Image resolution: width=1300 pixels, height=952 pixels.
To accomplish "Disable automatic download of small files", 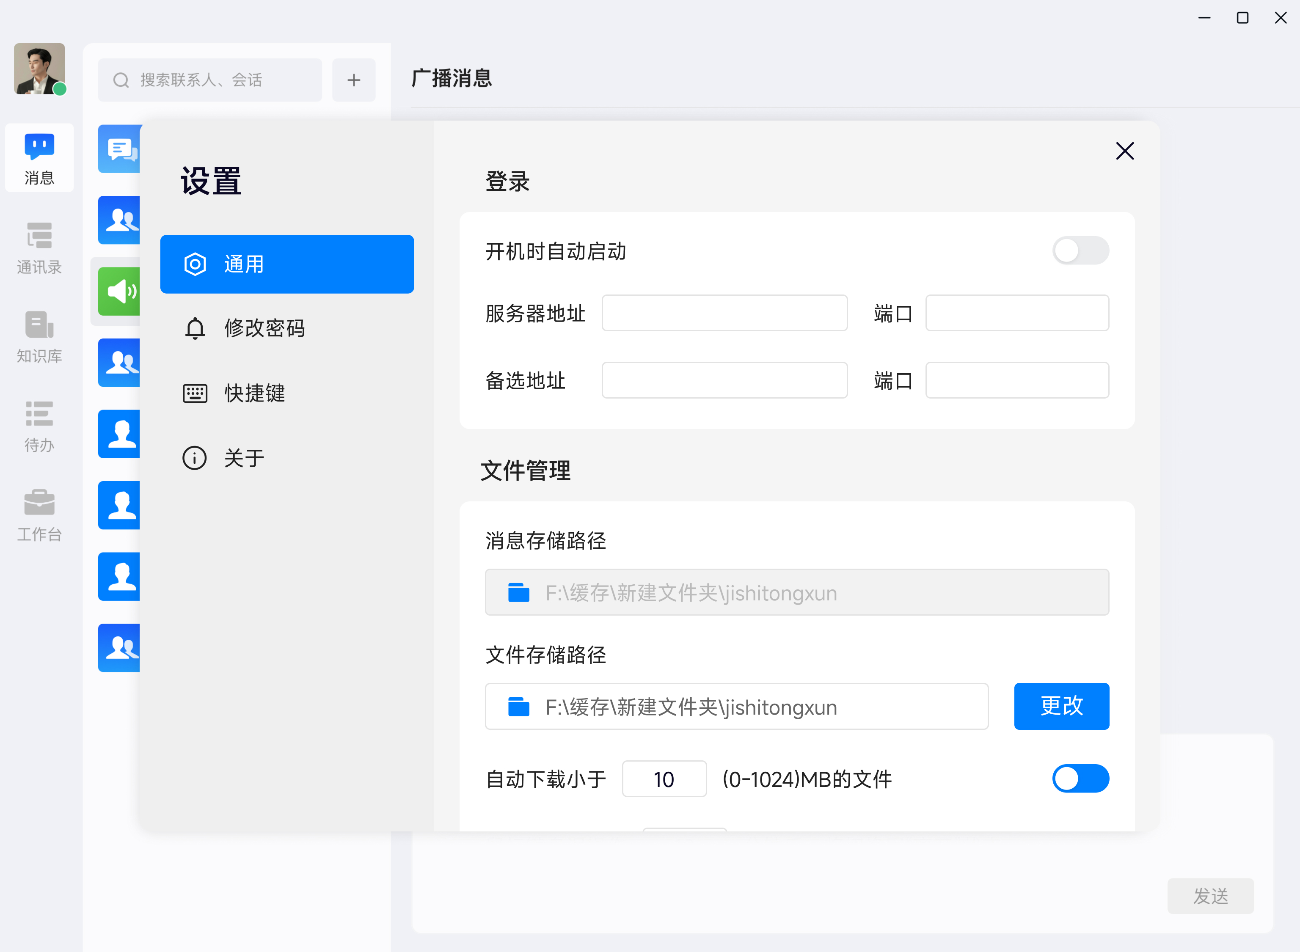I will point(1080,779).
